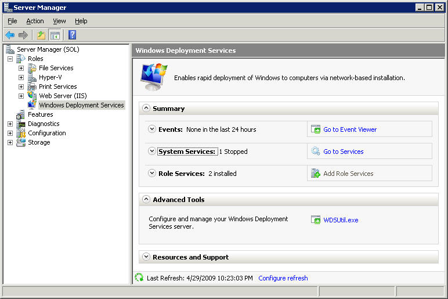The height and width of the screenshot is (299, 448).
Task: Collapse the Summary section
Action: (x=146, y=108)
